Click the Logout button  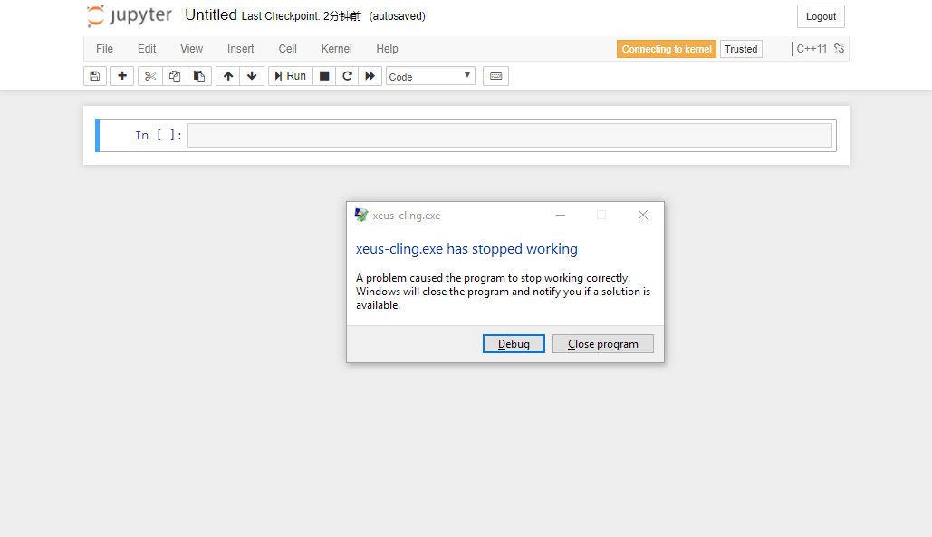click(820, 15)
